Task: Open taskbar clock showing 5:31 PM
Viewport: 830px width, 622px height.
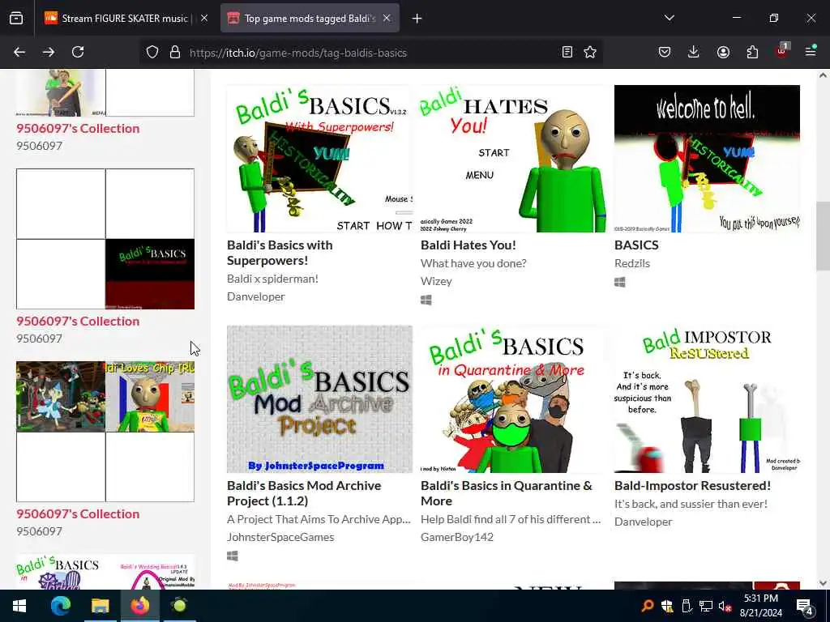Action: pos(761,606)
